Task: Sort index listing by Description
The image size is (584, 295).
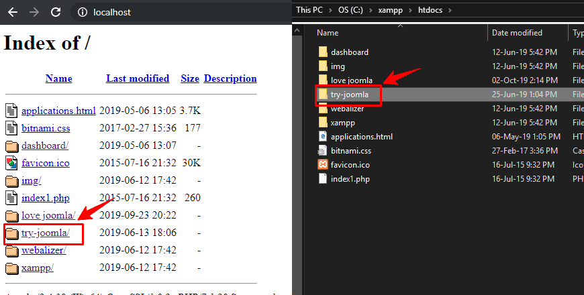Action: pos(230,78)
